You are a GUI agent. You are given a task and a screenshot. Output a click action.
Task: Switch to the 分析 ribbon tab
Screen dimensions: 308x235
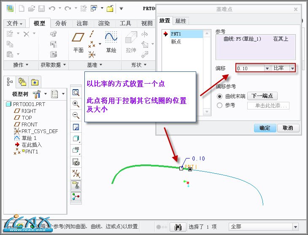61,23
